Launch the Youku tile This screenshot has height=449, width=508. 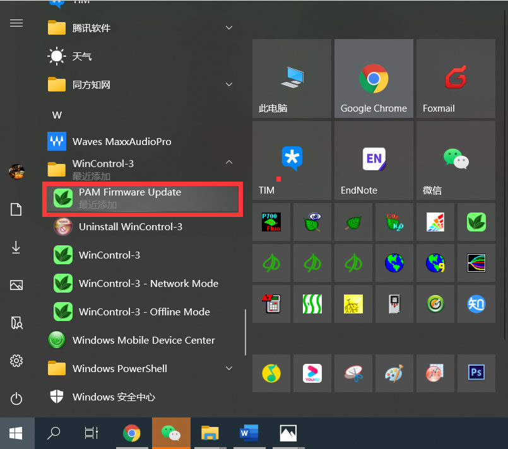tap(312, 373)
